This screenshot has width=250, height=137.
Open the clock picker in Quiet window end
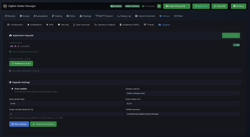[237, 104]
